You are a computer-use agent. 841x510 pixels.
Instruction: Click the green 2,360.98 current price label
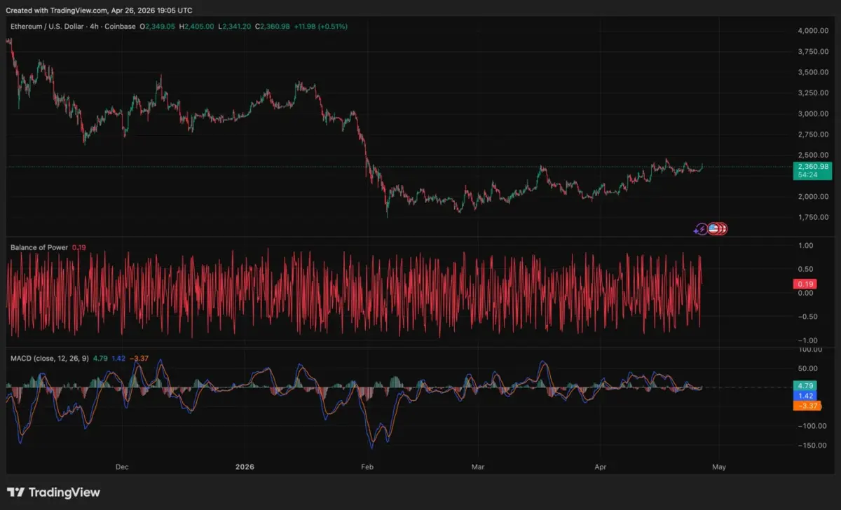pyautogui.click(x=812, y=167)
